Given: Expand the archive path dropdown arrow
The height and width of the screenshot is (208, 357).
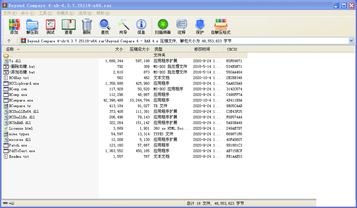Looking at the screenshot, I should pyautogui.click(x=351, y=41).
